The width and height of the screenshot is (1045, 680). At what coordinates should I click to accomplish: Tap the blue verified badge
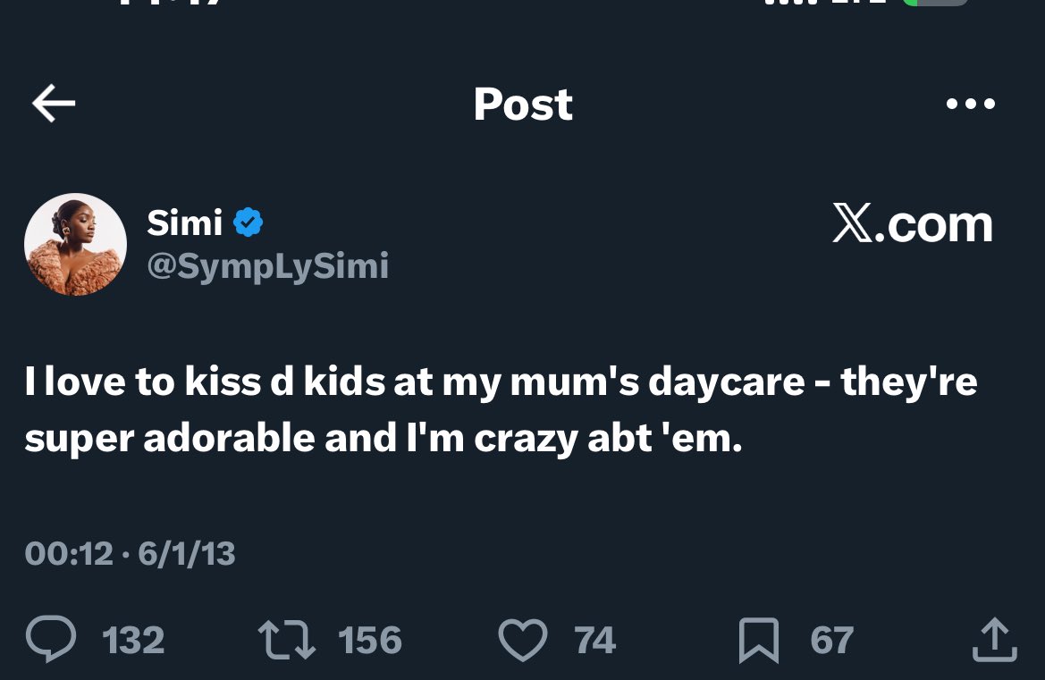(248, 222)
